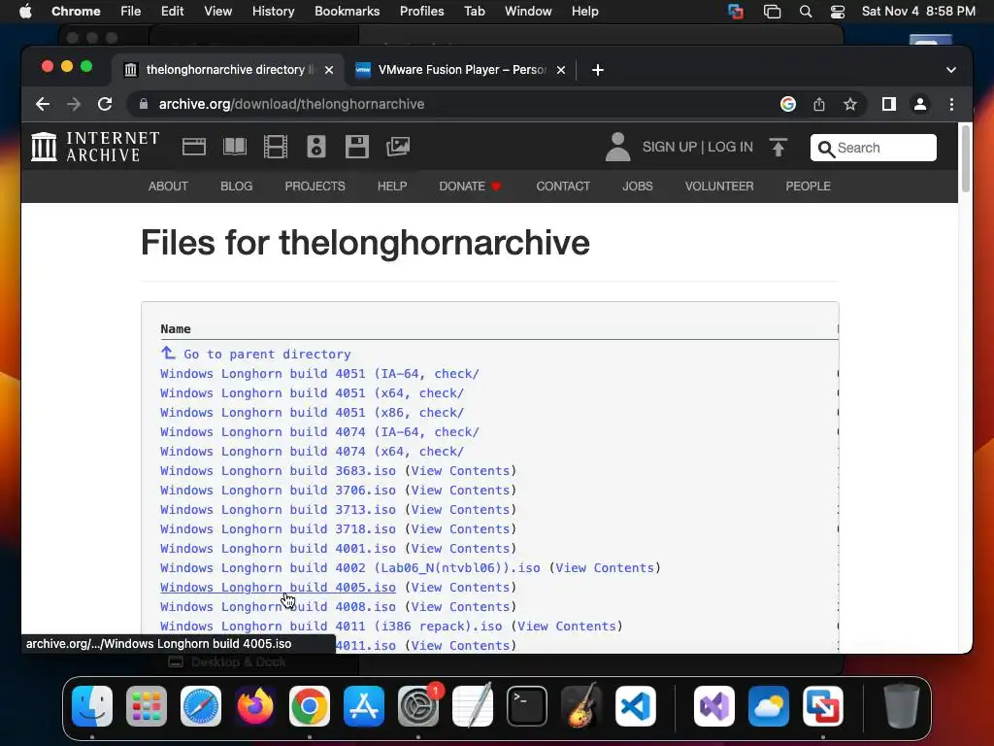This screenshot has height=746, width=994.
Task: Open the History menu
Action: coord(273,12)
